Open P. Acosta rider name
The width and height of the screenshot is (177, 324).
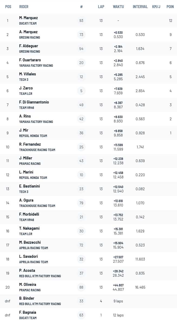(x=27, y=270)
